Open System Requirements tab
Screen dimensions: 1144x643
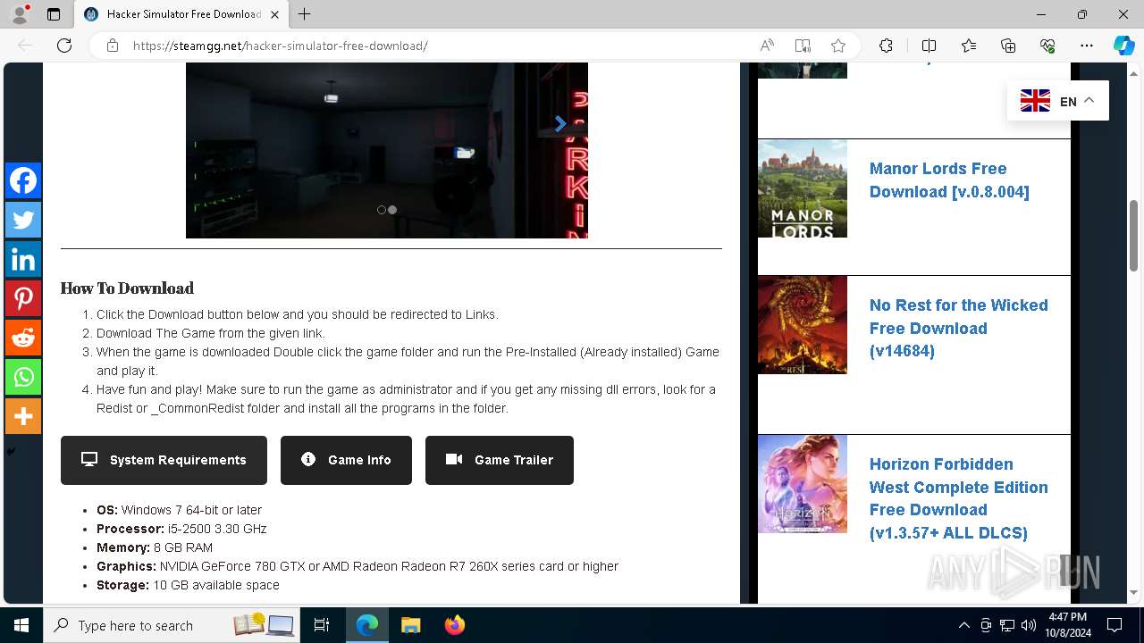[164, 460]
